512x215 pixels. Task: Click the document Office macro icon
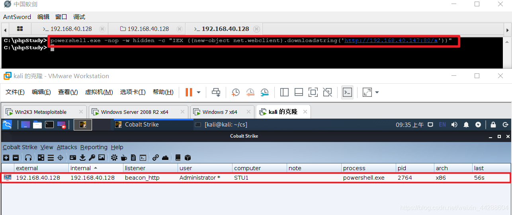click(133, 157)
